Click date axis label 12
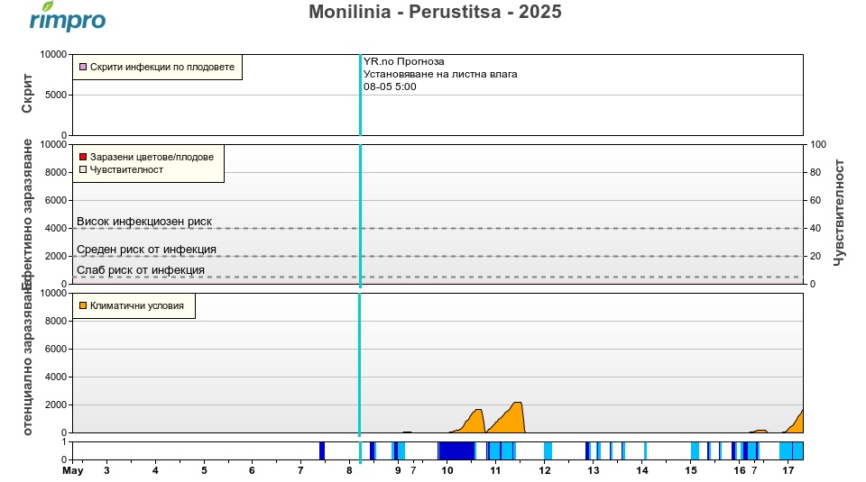Image resolution: width=866 pixels, height=482 pixels. (545, 470)
